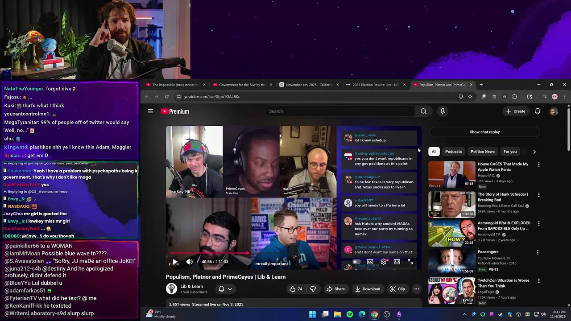571x321 pixels.
Task: Show hidden tray icons chevron
Action: point(464,314)
